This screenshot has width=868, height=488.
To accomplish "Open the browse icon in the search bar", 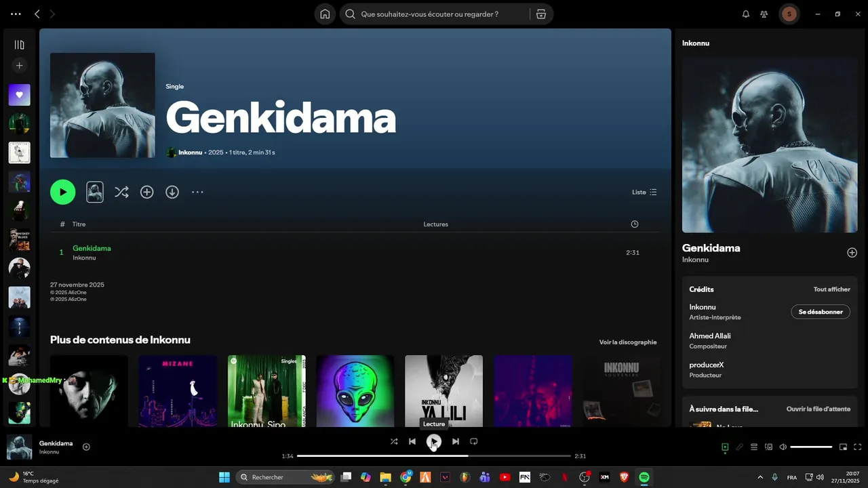I will (540, 14).
